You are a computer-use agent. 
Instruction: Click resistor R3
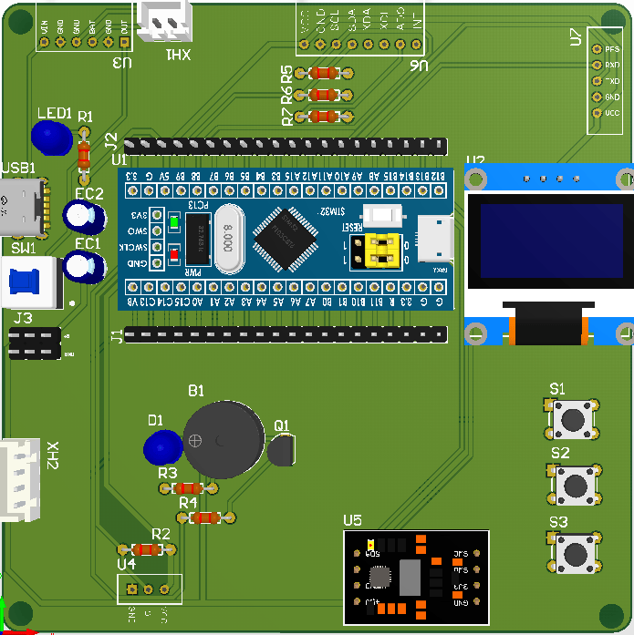pos(188,488)
